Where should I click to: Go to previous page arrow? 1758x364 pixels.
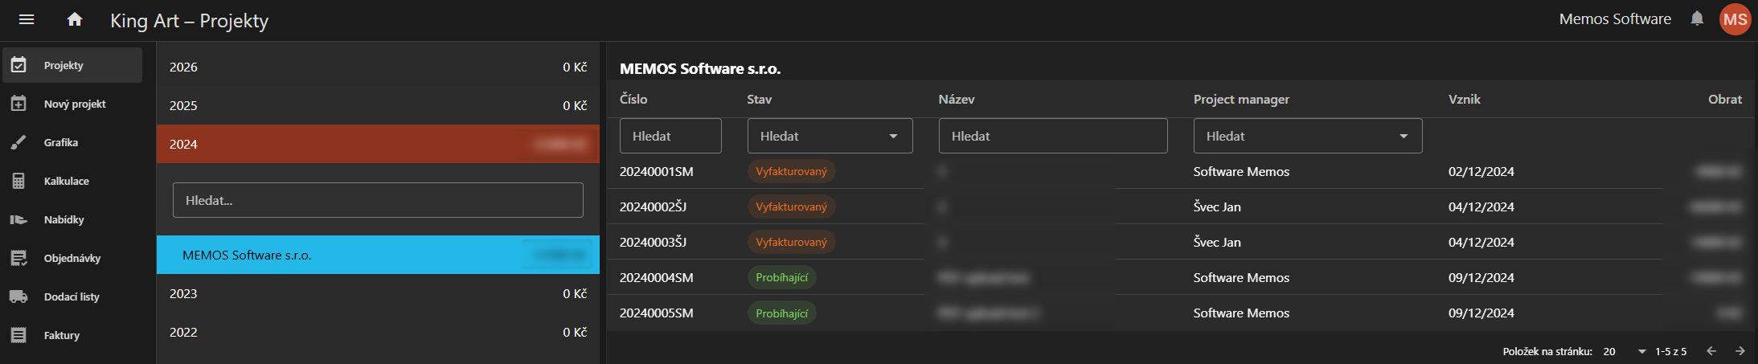tap(1711, 351)
